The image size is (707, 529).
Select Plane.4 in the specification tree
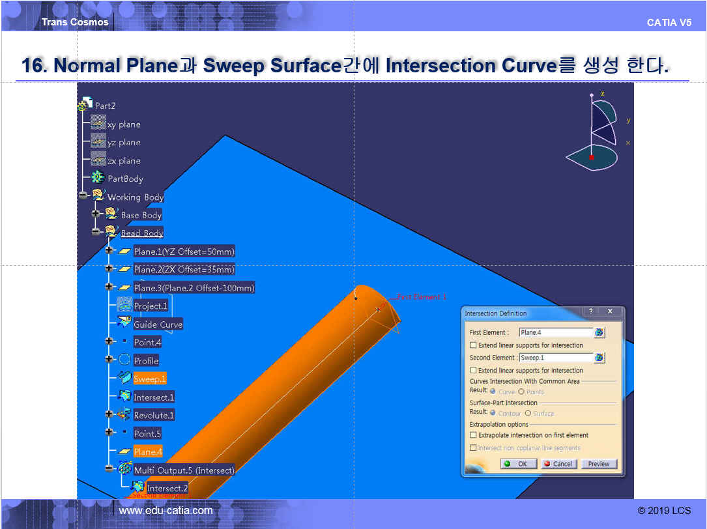pyautogui.click(x=147, y=451)
